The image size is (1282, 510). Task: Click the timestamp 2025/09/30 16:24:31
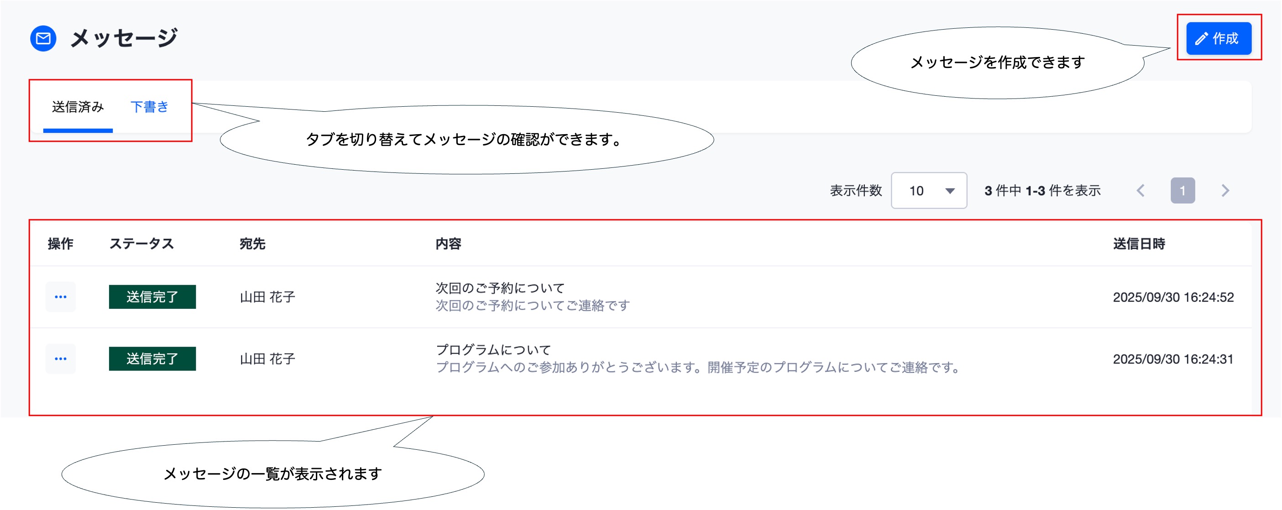1173,359
